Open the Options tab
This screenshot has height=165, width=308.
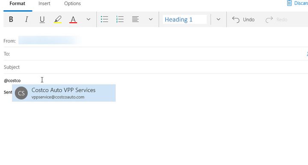tap(72, 3)
